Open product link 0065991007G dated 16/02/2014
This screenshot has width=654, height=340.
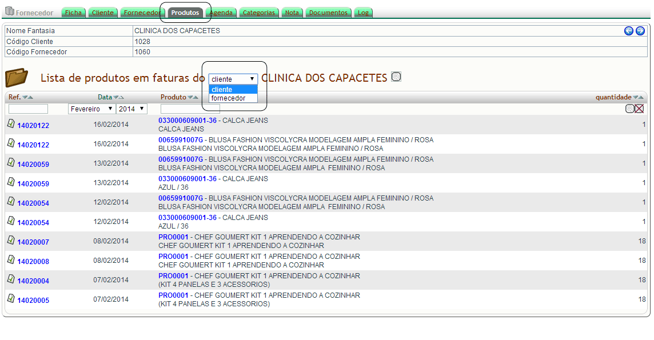point(181,140)
